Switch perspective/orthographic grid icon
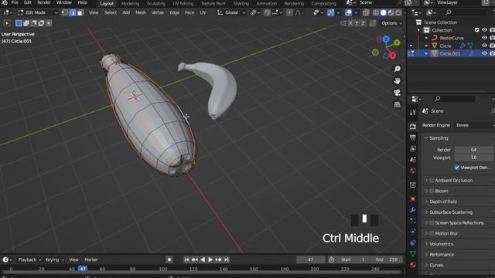The height and width of the screenshot is (278, 495). (x=397, y=104)
